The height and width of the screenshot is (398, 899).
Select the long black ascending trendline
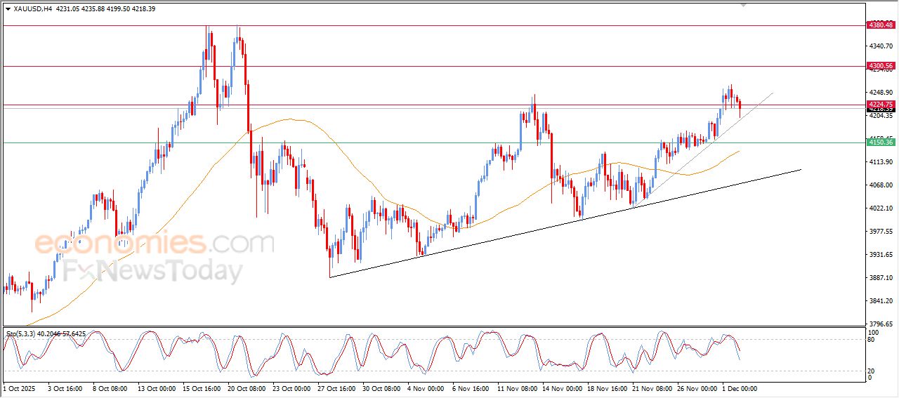[x=562, y=223]
